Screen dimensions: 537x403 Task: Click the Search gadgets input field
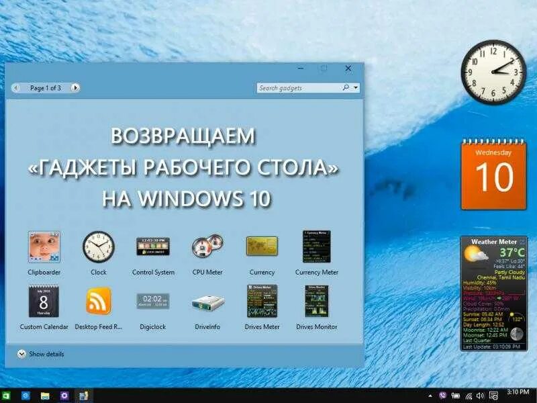[299, 88]
